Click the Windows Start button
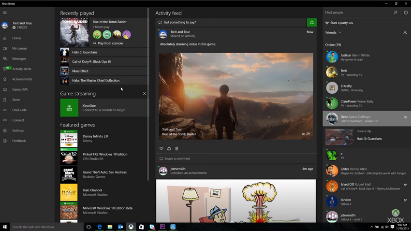The width and height of the screenshot is (411, 231). pos(4,227)
